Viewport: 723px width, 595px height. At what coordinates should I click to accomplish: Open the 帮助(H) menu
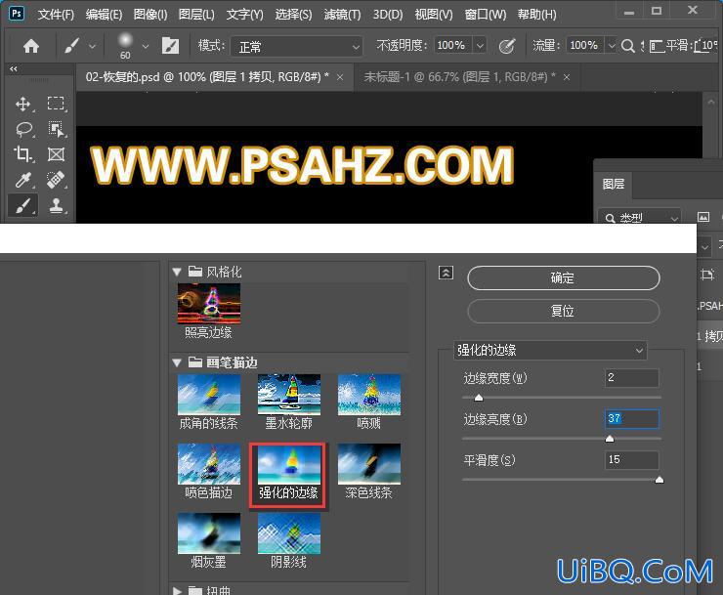pyautogui.click(x=536, y=15)
